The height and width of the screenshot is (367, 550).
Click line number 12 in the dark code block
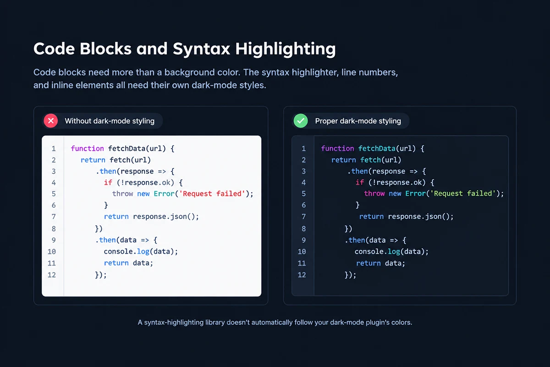[302, 275]
